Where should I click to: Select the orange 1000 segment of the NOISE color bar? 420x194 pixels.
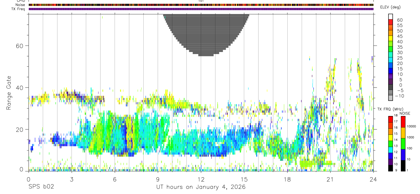point(403,133)
